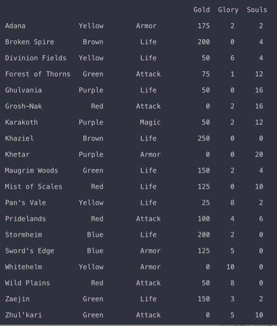Image resolution: width=277 pixels, height=326 pixels.
Task: Select the Broken Spire row name
Action: (x=30, y=42)
